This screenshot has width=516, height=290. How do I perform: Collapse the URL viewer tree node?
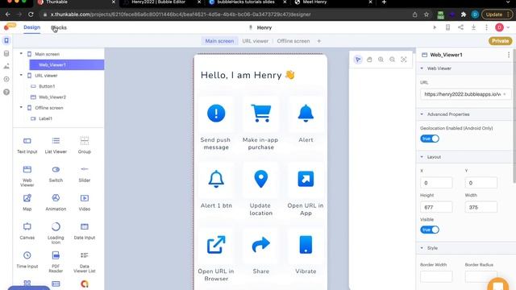coord(22,75)
